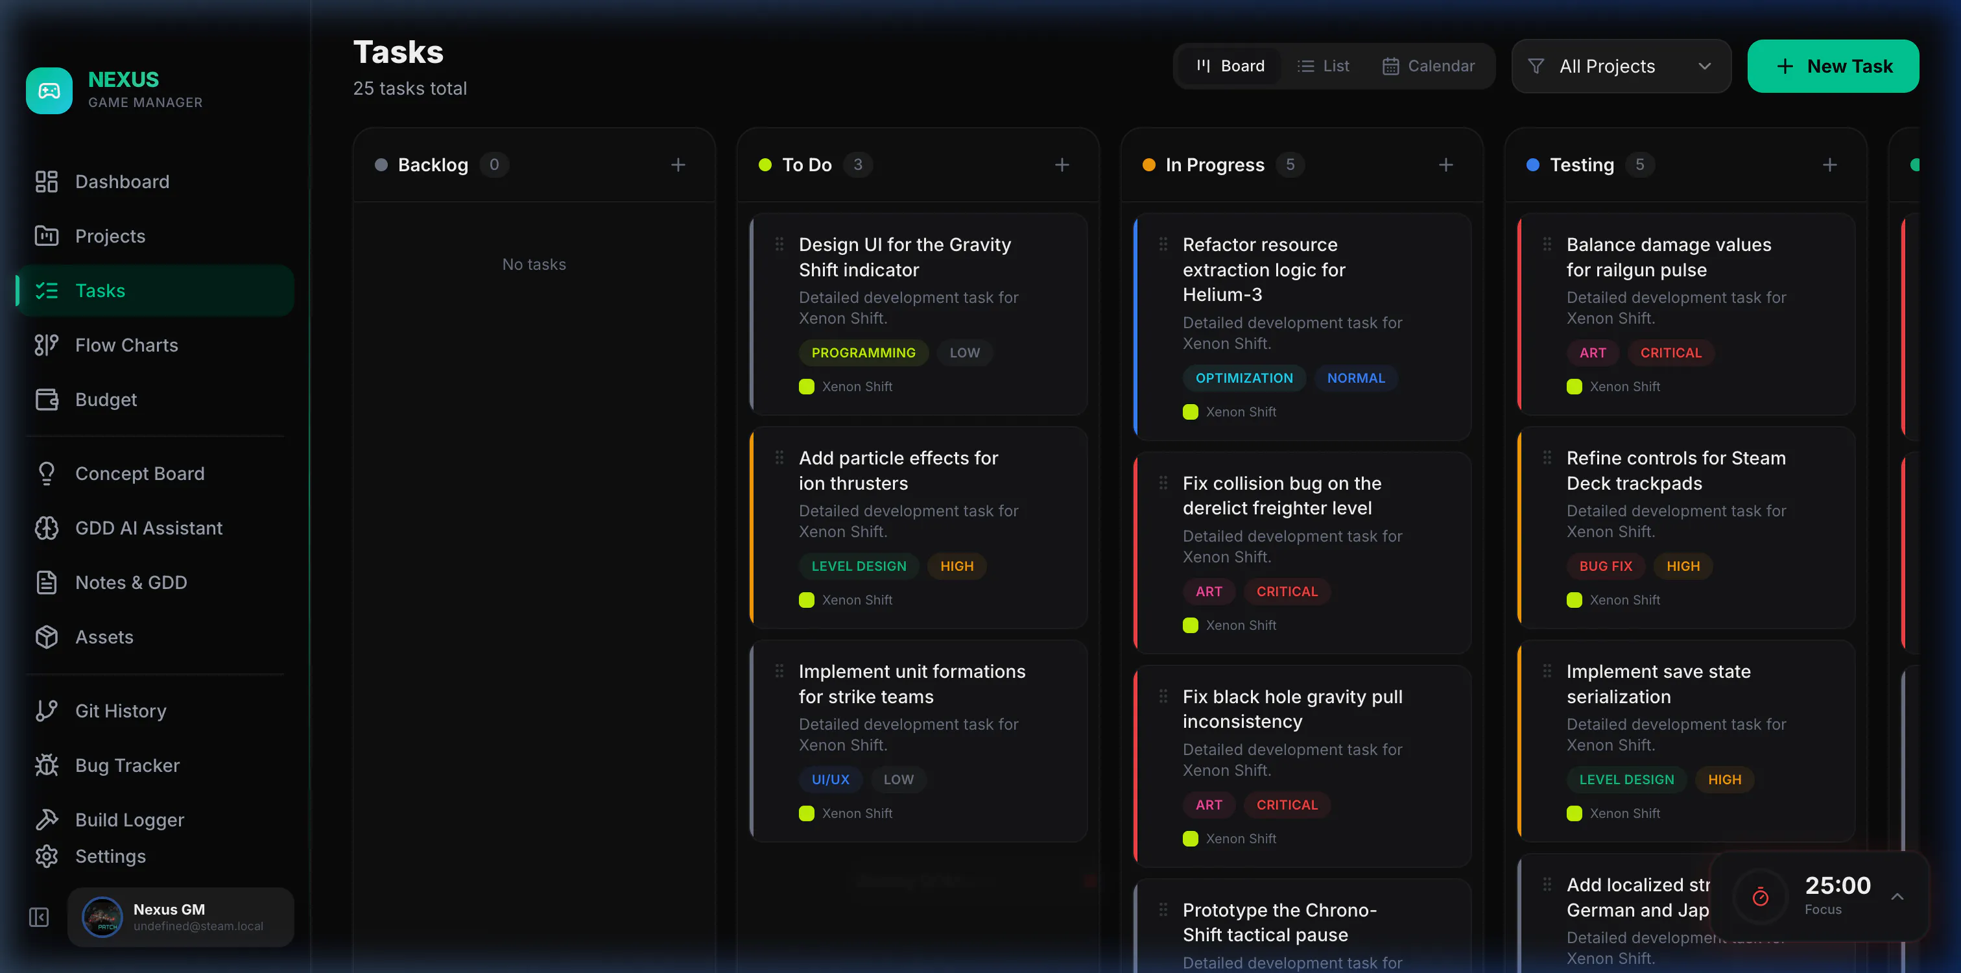Grab handle of Fix collision bug card
Screen dimensions: 1961x973
(x=1163, y=483)
